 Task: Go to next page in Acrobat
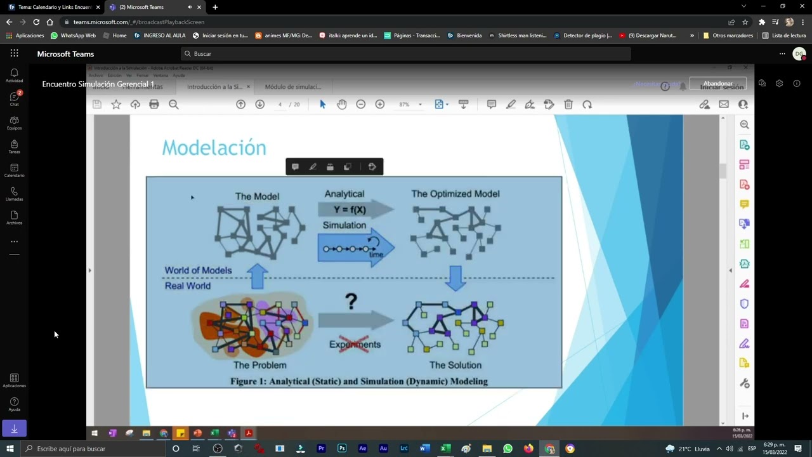259,104
